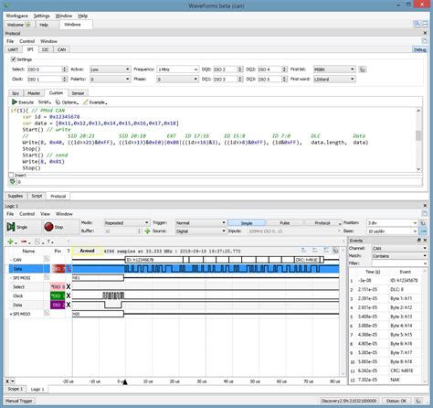
Task: Float the Events panel with its undock icon
Action: point(419,241)
